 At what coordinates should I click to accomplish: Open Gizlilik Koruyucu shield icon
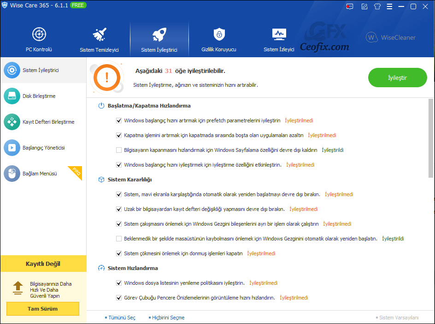pos(219,34)
